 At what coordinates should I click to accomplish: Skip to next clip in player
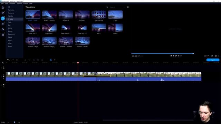tap(181, 56)
